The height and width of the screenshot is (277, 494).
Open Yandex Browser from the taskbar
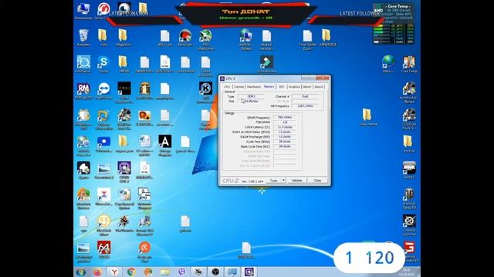click(x=114, y=272)
